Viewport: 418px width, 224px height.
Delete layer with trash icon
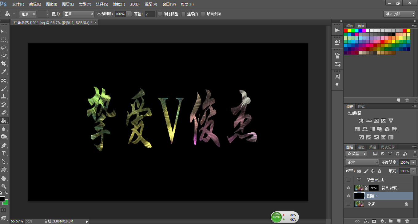pyautogui.click(x=407, y=221)
